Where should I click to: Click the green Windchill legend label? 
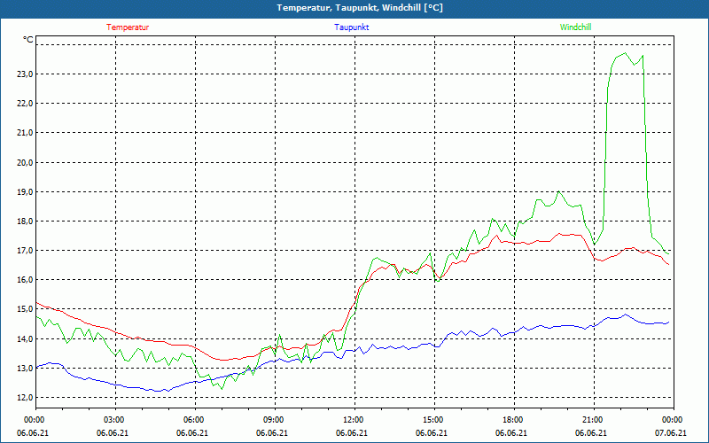(x=575, y=27)
